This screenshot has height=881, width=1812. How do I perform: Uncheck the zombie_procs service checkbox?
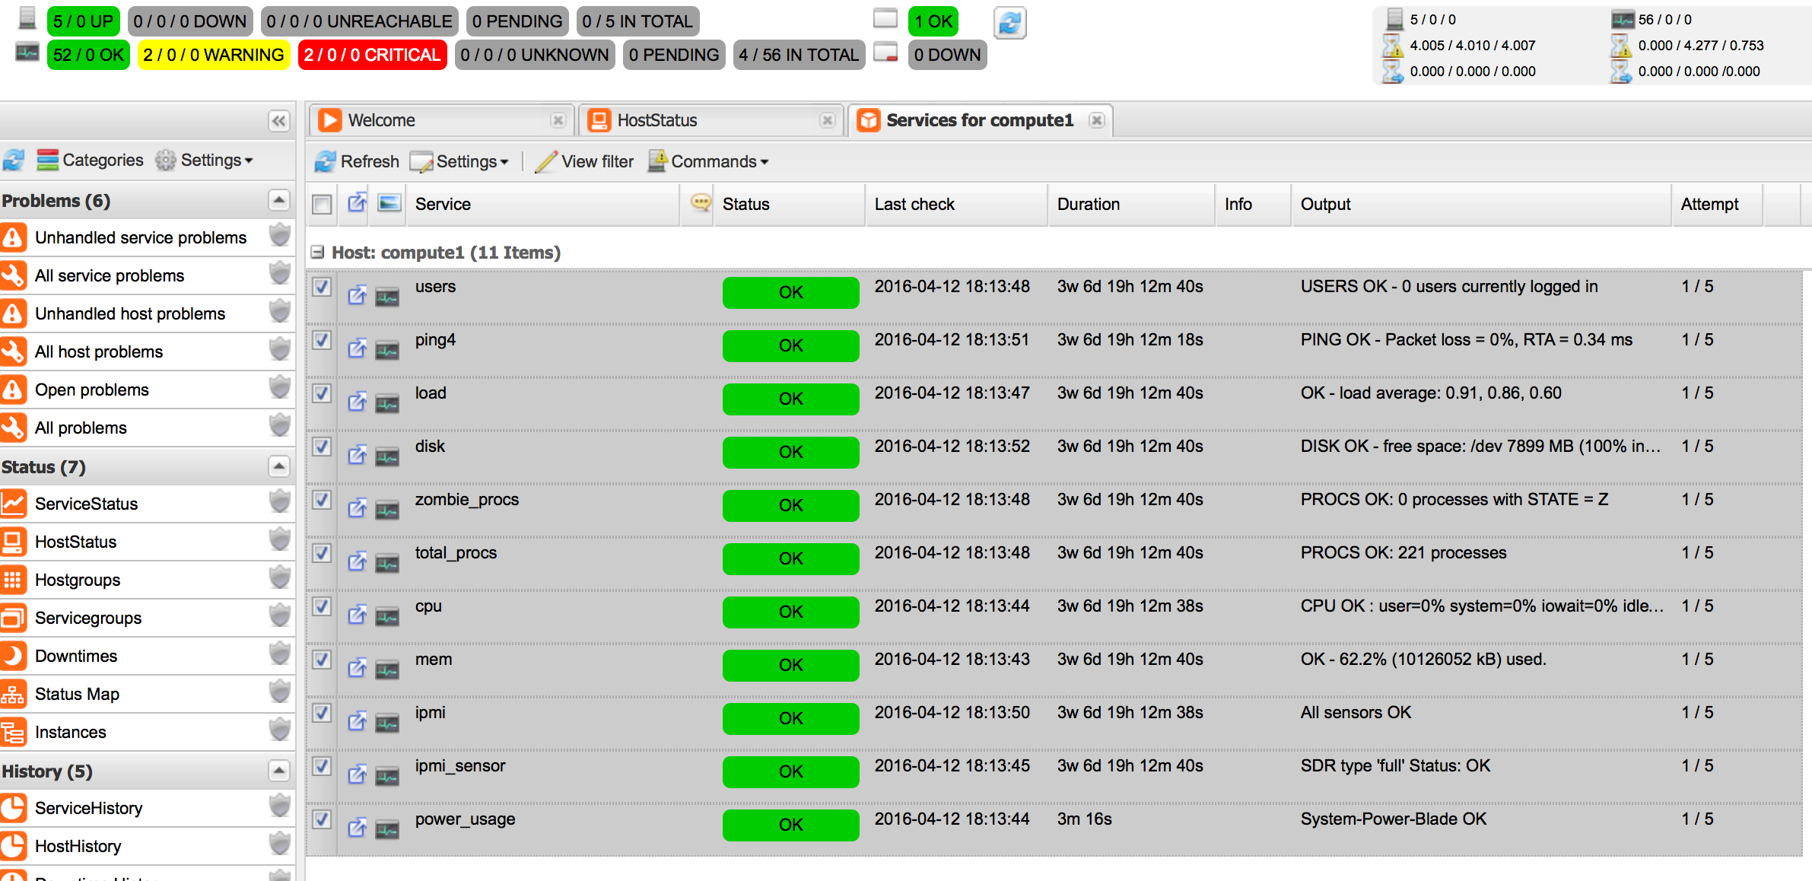323,500
